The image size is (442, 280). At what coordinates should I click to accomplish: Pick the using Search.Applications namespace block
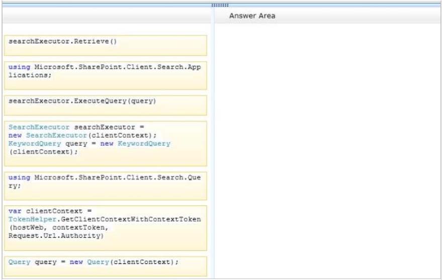click(x=106, y=75)
